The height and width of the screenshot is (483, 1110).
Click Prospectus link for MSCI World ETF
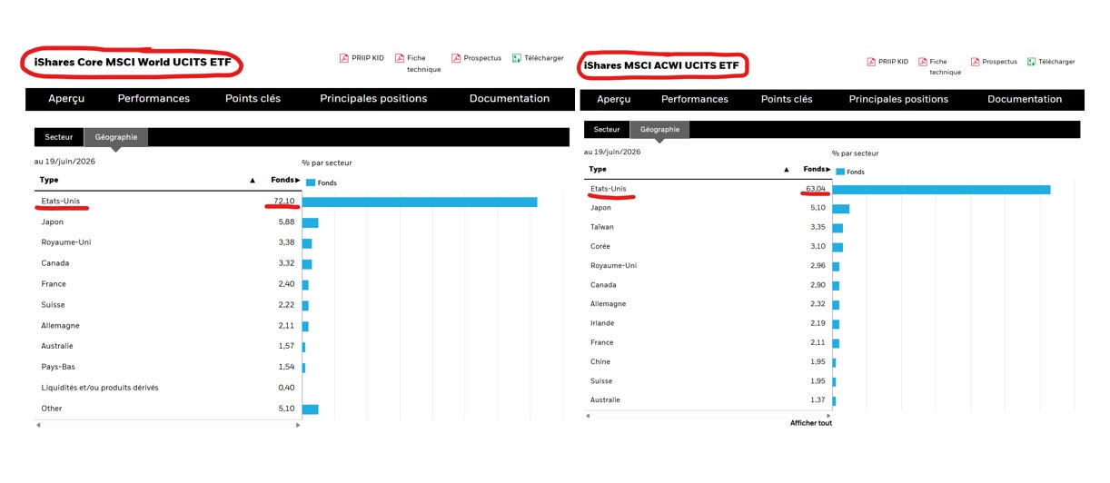pyautogui.click(x=482, y=58)
